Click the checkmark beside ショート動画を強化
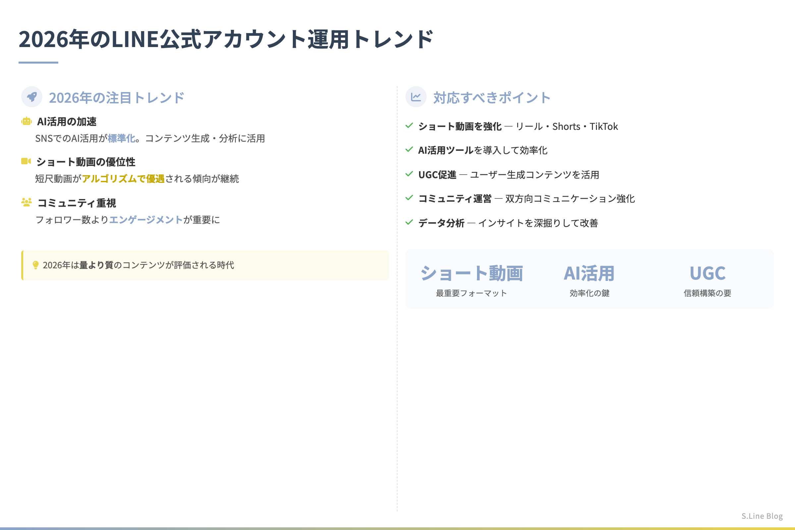Screen dimensions: 795x530 point(409,126)
